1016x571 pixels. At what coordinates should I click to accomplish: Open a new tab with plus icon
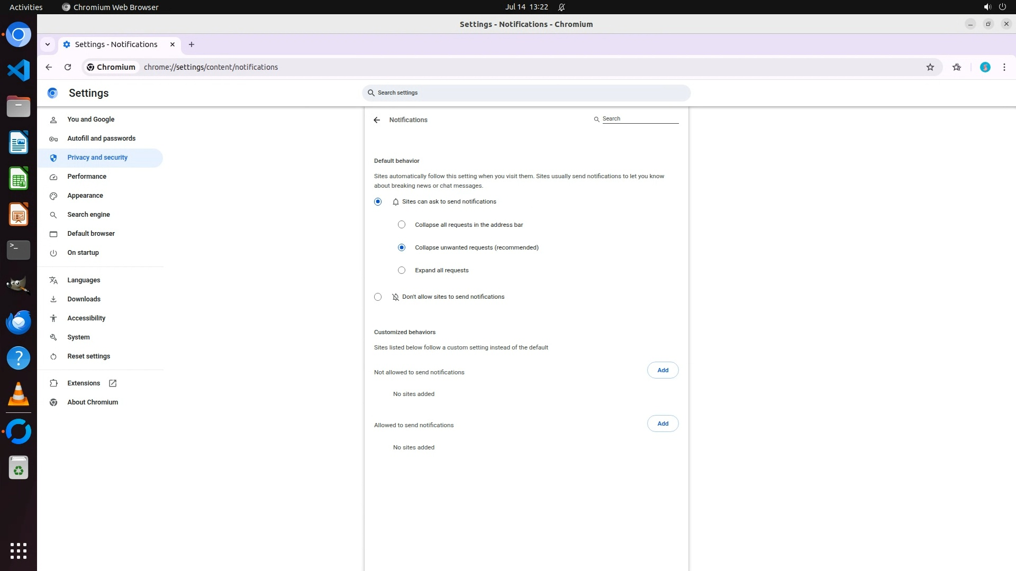pos(192,44)
